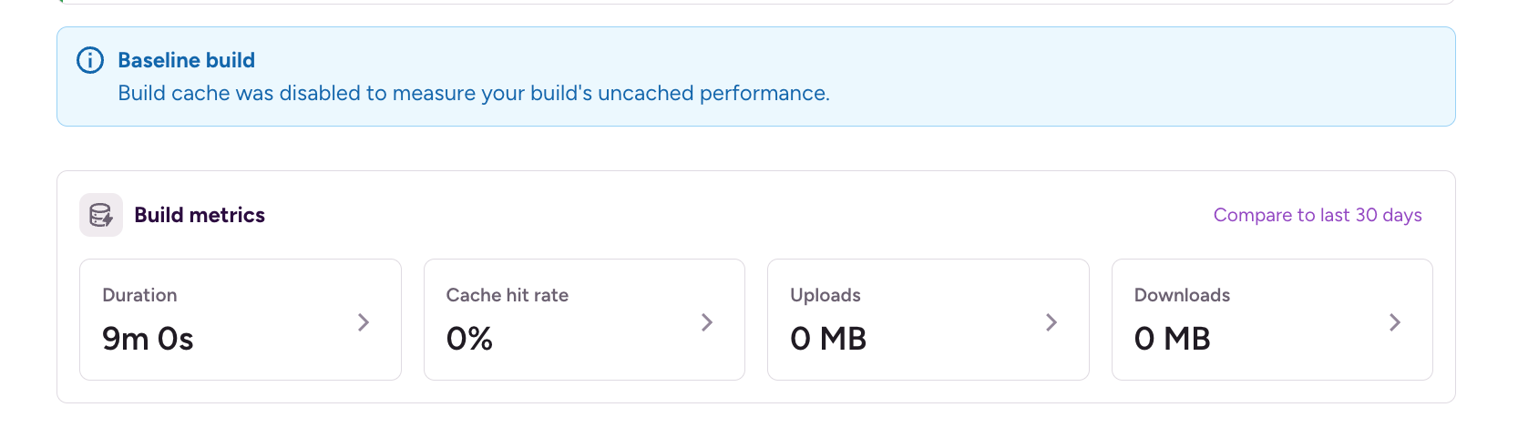Click the 0 MB downloads value
Image resolution: width=1518 pixels, height=448 pixels.
click(x=1173, y=339)
